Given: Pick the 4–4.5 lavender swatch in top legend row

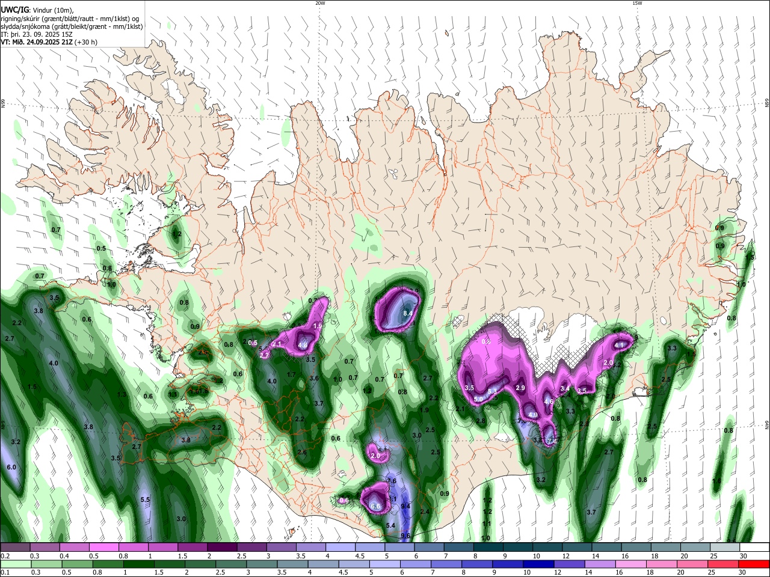Looking at the screenshot, I should pyautogui.click(x=340, y=548).
